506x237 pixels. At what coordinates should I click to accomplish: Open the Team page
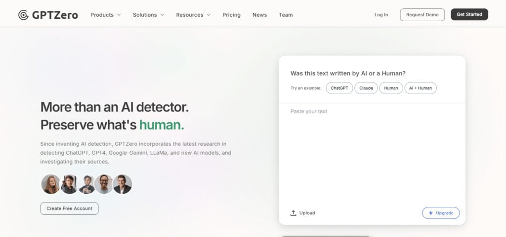(x=286, y=15)
